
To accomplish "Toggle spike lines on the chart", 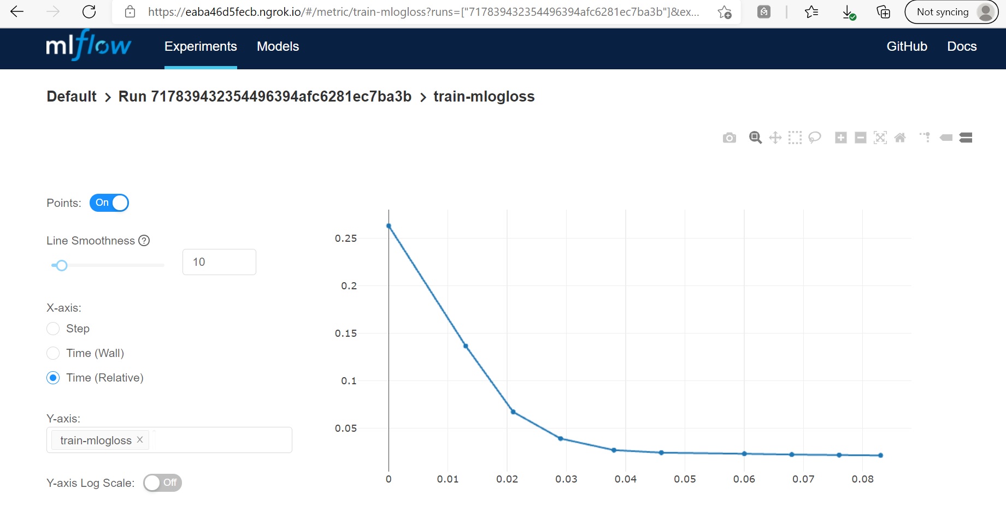I will pyautogui.click(x=925, y=138).
